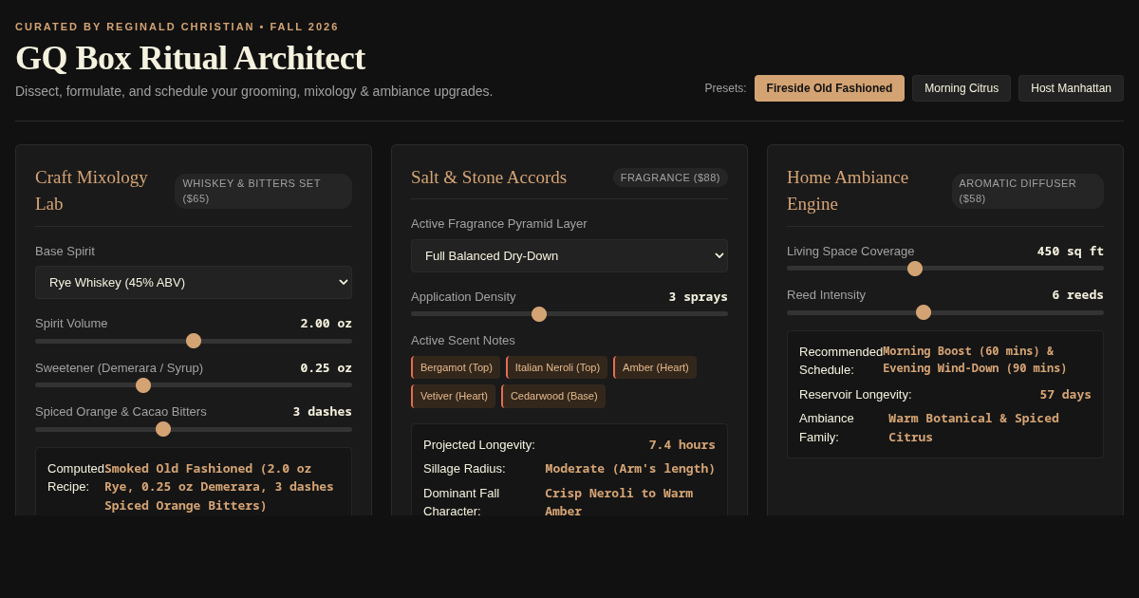Click the Curated by Reginald Christian tagline
Screen dimensions: 1139x598
[x=177, y=27]
